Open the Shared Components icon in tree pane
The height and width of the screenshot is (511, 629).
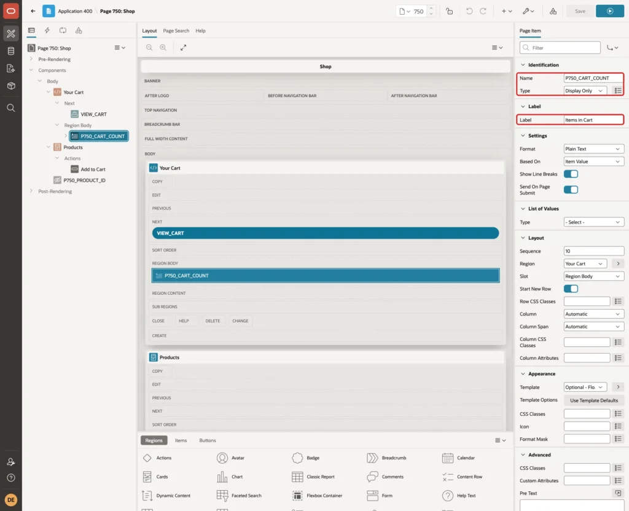(x=79, y=31)
